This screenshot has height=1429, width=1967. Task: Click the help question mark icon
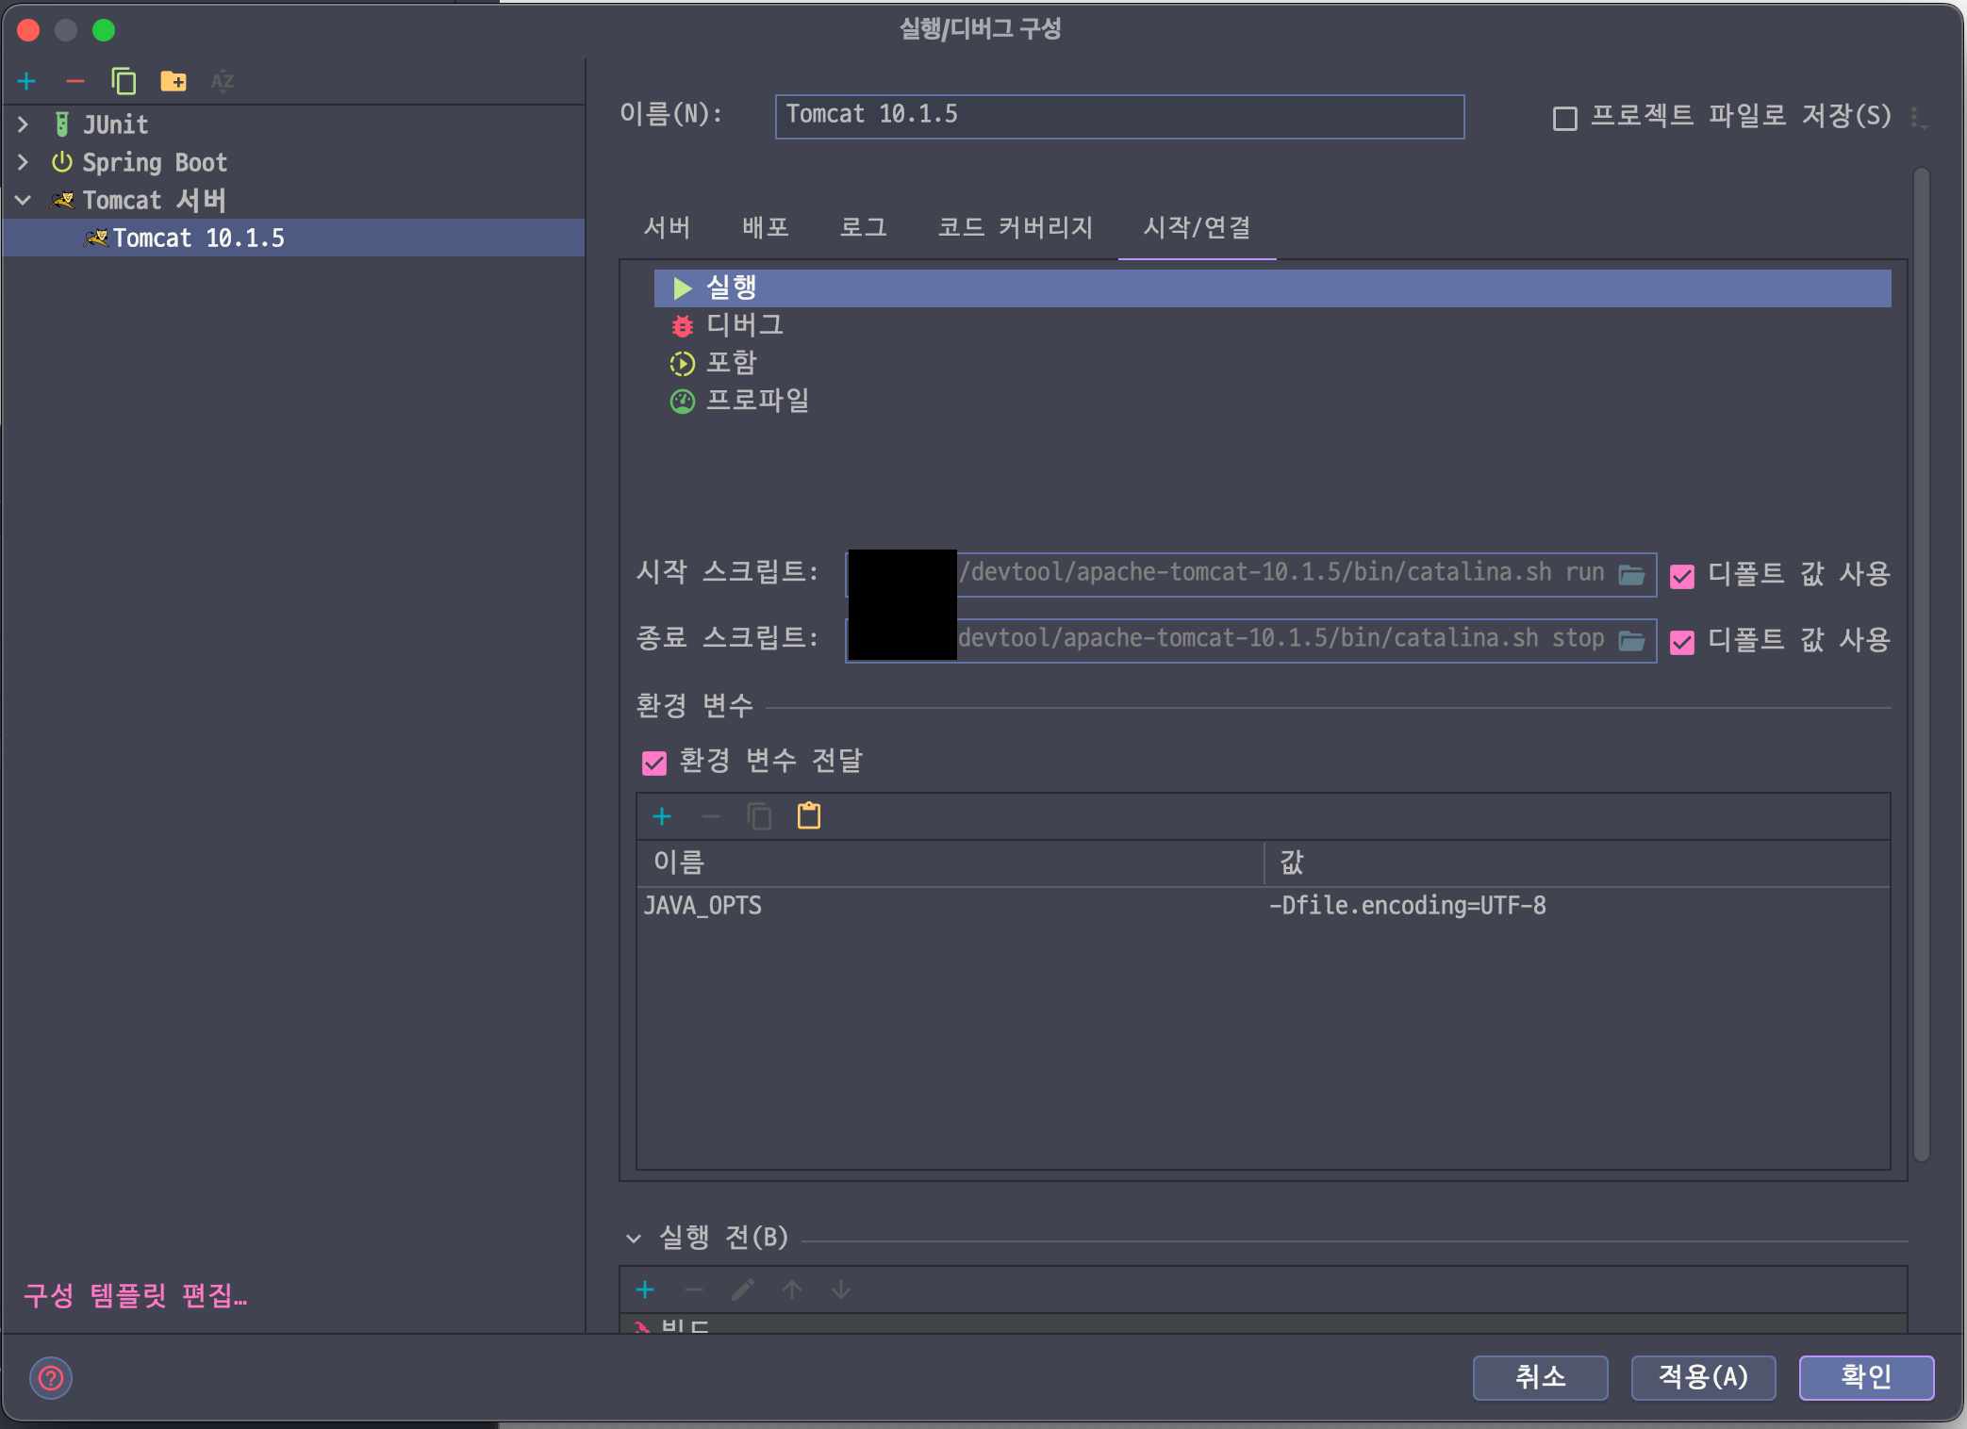[x=51, y=1378]
